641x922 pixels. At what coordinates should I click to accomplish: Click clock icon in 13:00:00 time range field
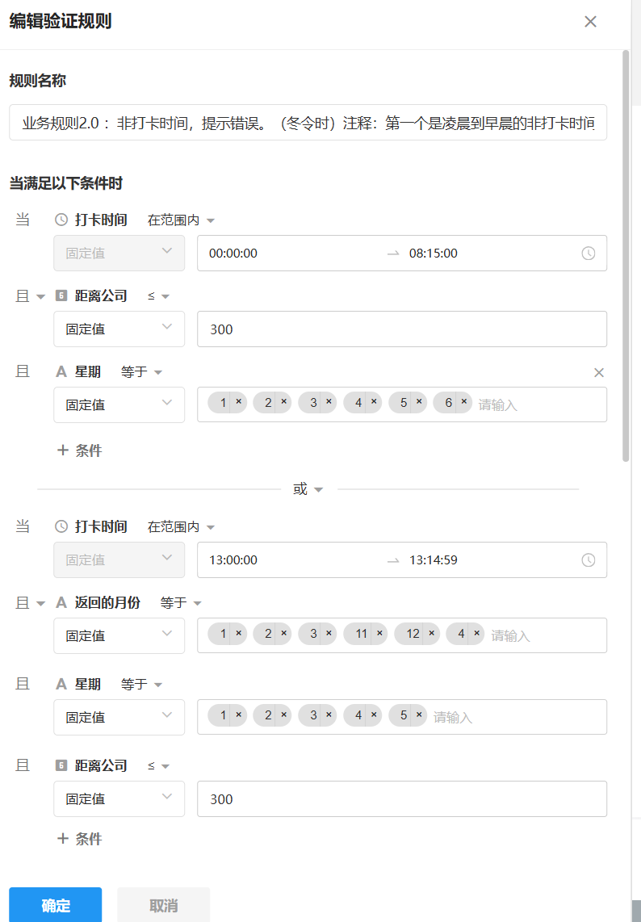(589, 559)
